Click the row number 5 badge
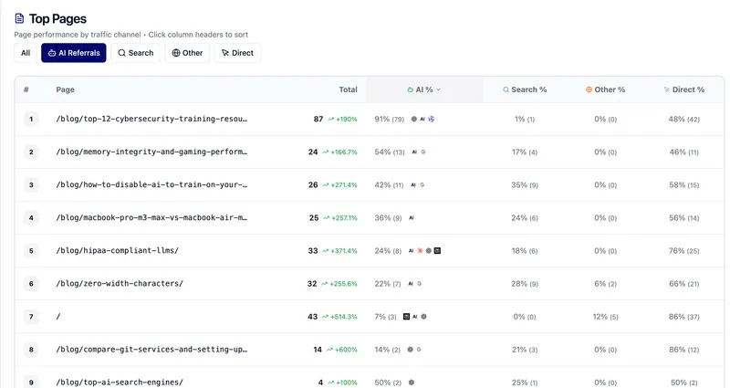Image resolution: width=730 pixels, height=388 pixels. [x=31, y=251]
